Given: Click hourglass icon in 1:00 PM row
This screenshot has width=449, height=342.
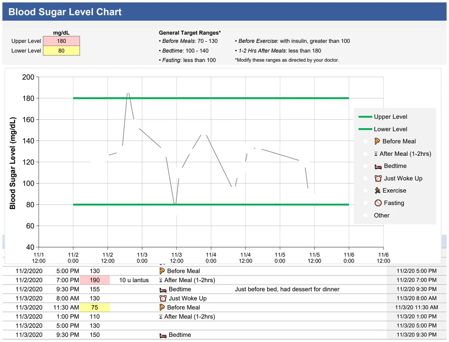Looking at the screenshot, I should tap(161, 317).
